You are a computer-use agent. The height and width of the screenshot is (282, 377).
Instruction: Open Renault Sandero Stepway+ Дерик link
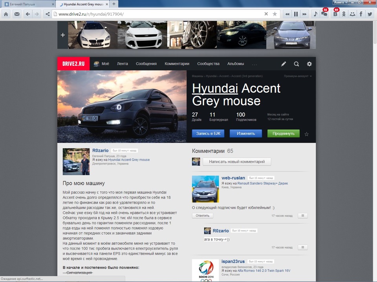[263, 183]
